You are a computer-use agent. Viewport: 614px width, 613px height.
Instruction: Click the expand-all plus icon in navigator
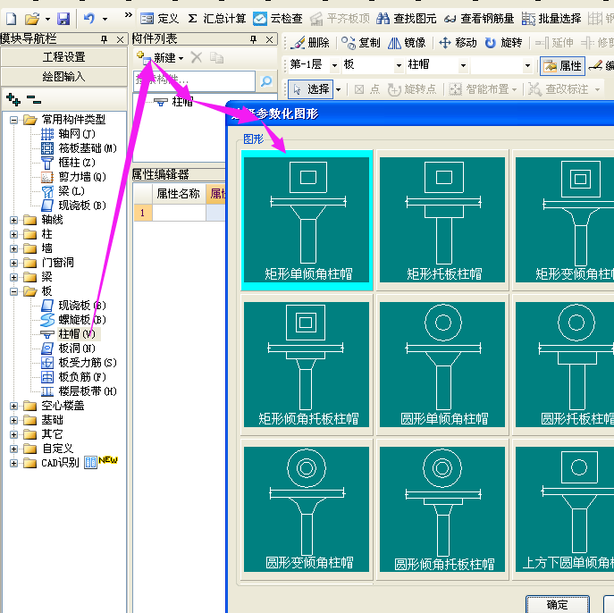point(13,100)
